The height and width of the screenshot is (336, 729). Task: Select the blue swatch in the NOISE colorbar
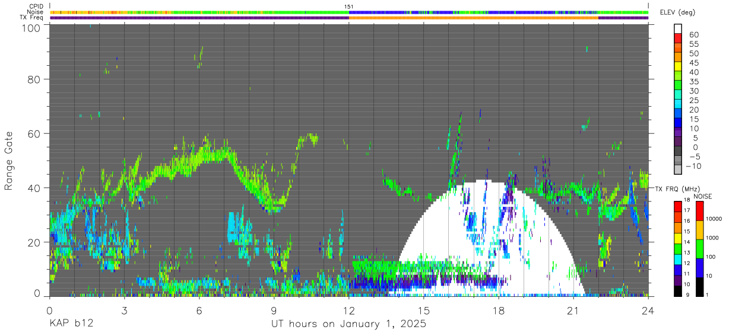point(700,268)
